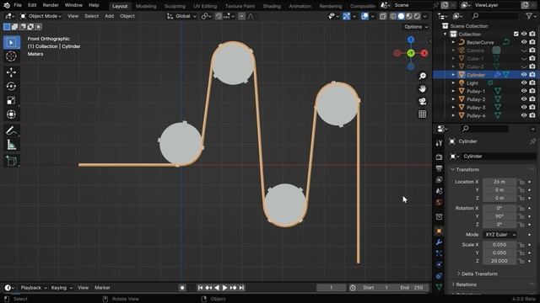Activate the Rotate tool

coord(11,86)
